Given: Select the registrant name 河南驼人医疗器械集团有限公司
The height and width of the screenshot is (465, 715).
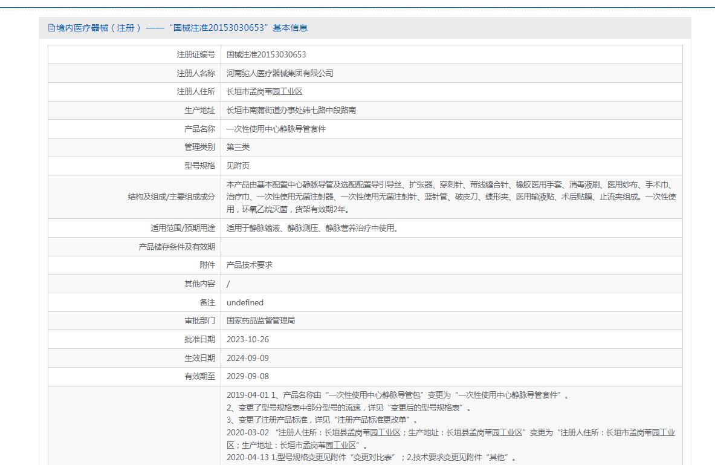Looking at the screenshot, I should [280, 73].
